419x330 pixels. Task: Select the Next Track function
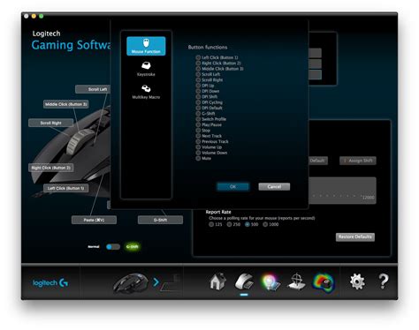click(198, 136)
